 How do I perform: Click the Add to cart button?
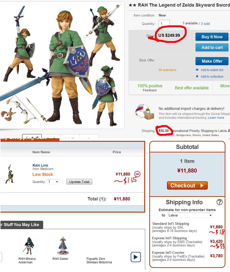212,47
